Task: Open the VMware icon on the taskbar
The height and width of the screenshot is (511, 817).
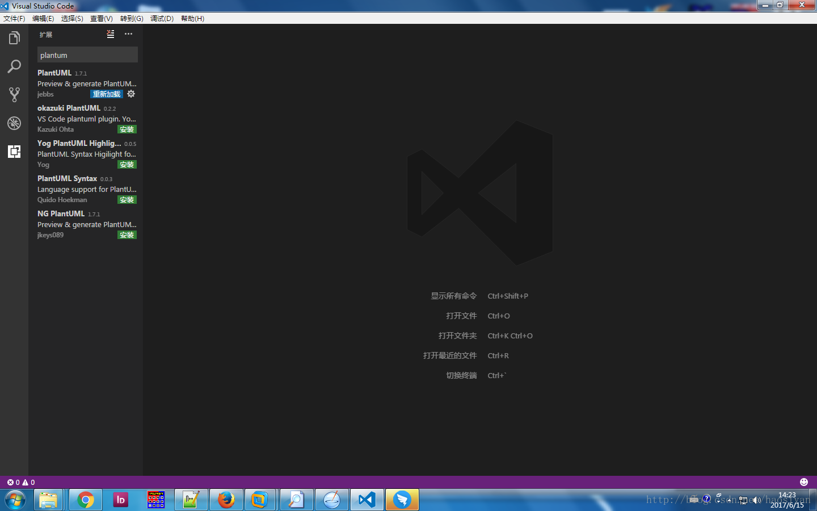Action: pyautogui.click(x=260, y=500)
